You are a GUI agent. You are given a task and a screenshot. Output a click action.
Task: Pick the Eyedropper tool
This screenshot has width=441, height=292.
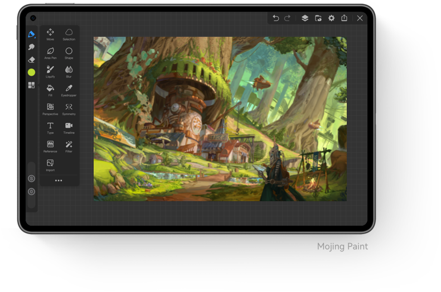click(x=69, y=90)
